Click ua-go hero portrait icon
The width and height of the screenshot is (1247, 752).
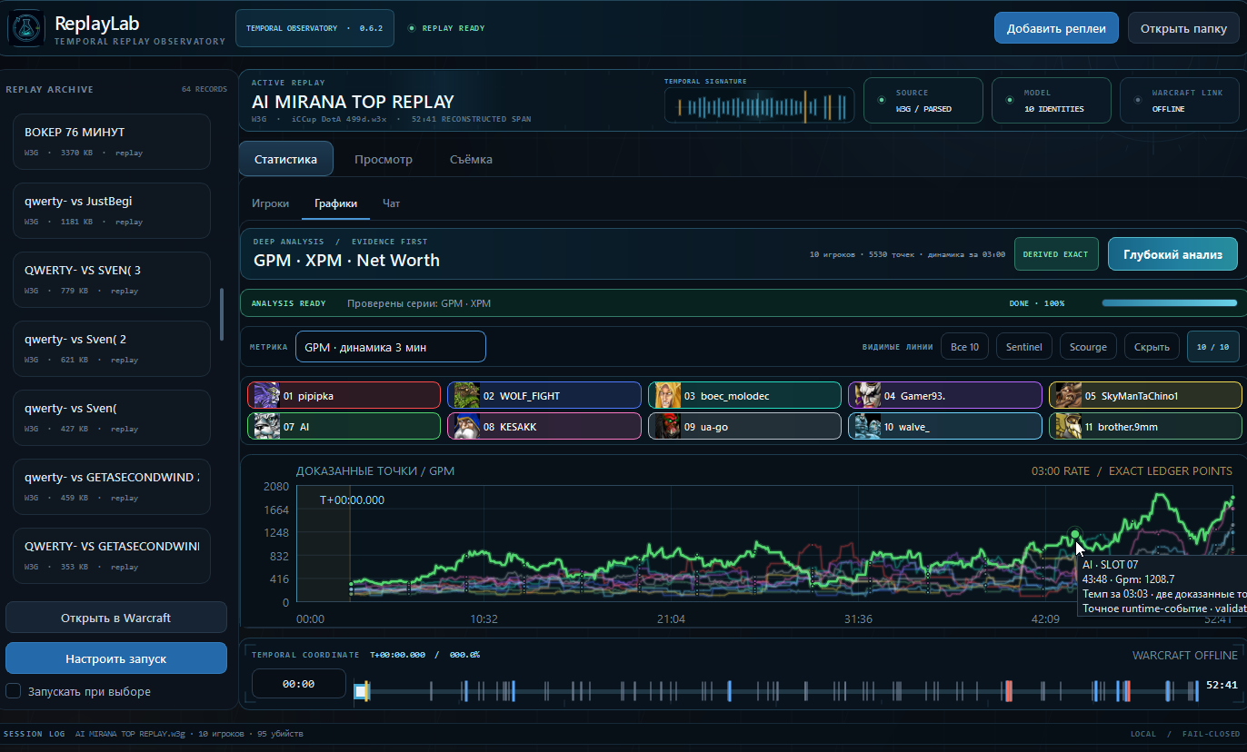668,426
